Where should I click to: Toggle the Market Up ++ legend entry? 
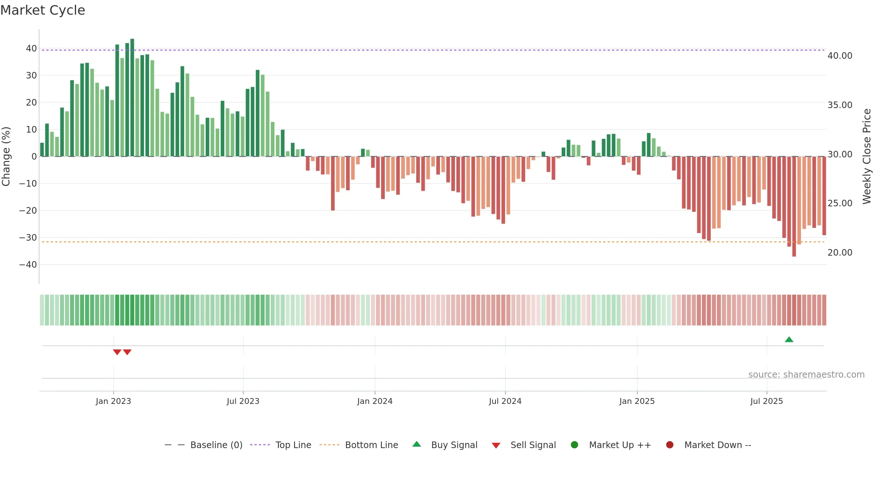[x=611, y=445]
